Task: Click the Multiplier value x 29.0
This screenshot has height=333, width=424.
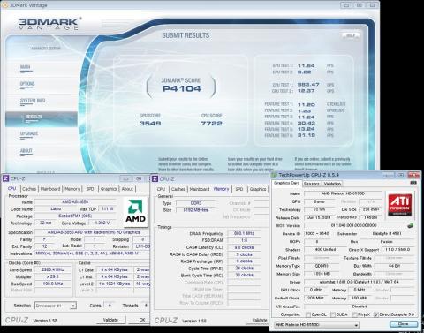Action: pos(52,276)
